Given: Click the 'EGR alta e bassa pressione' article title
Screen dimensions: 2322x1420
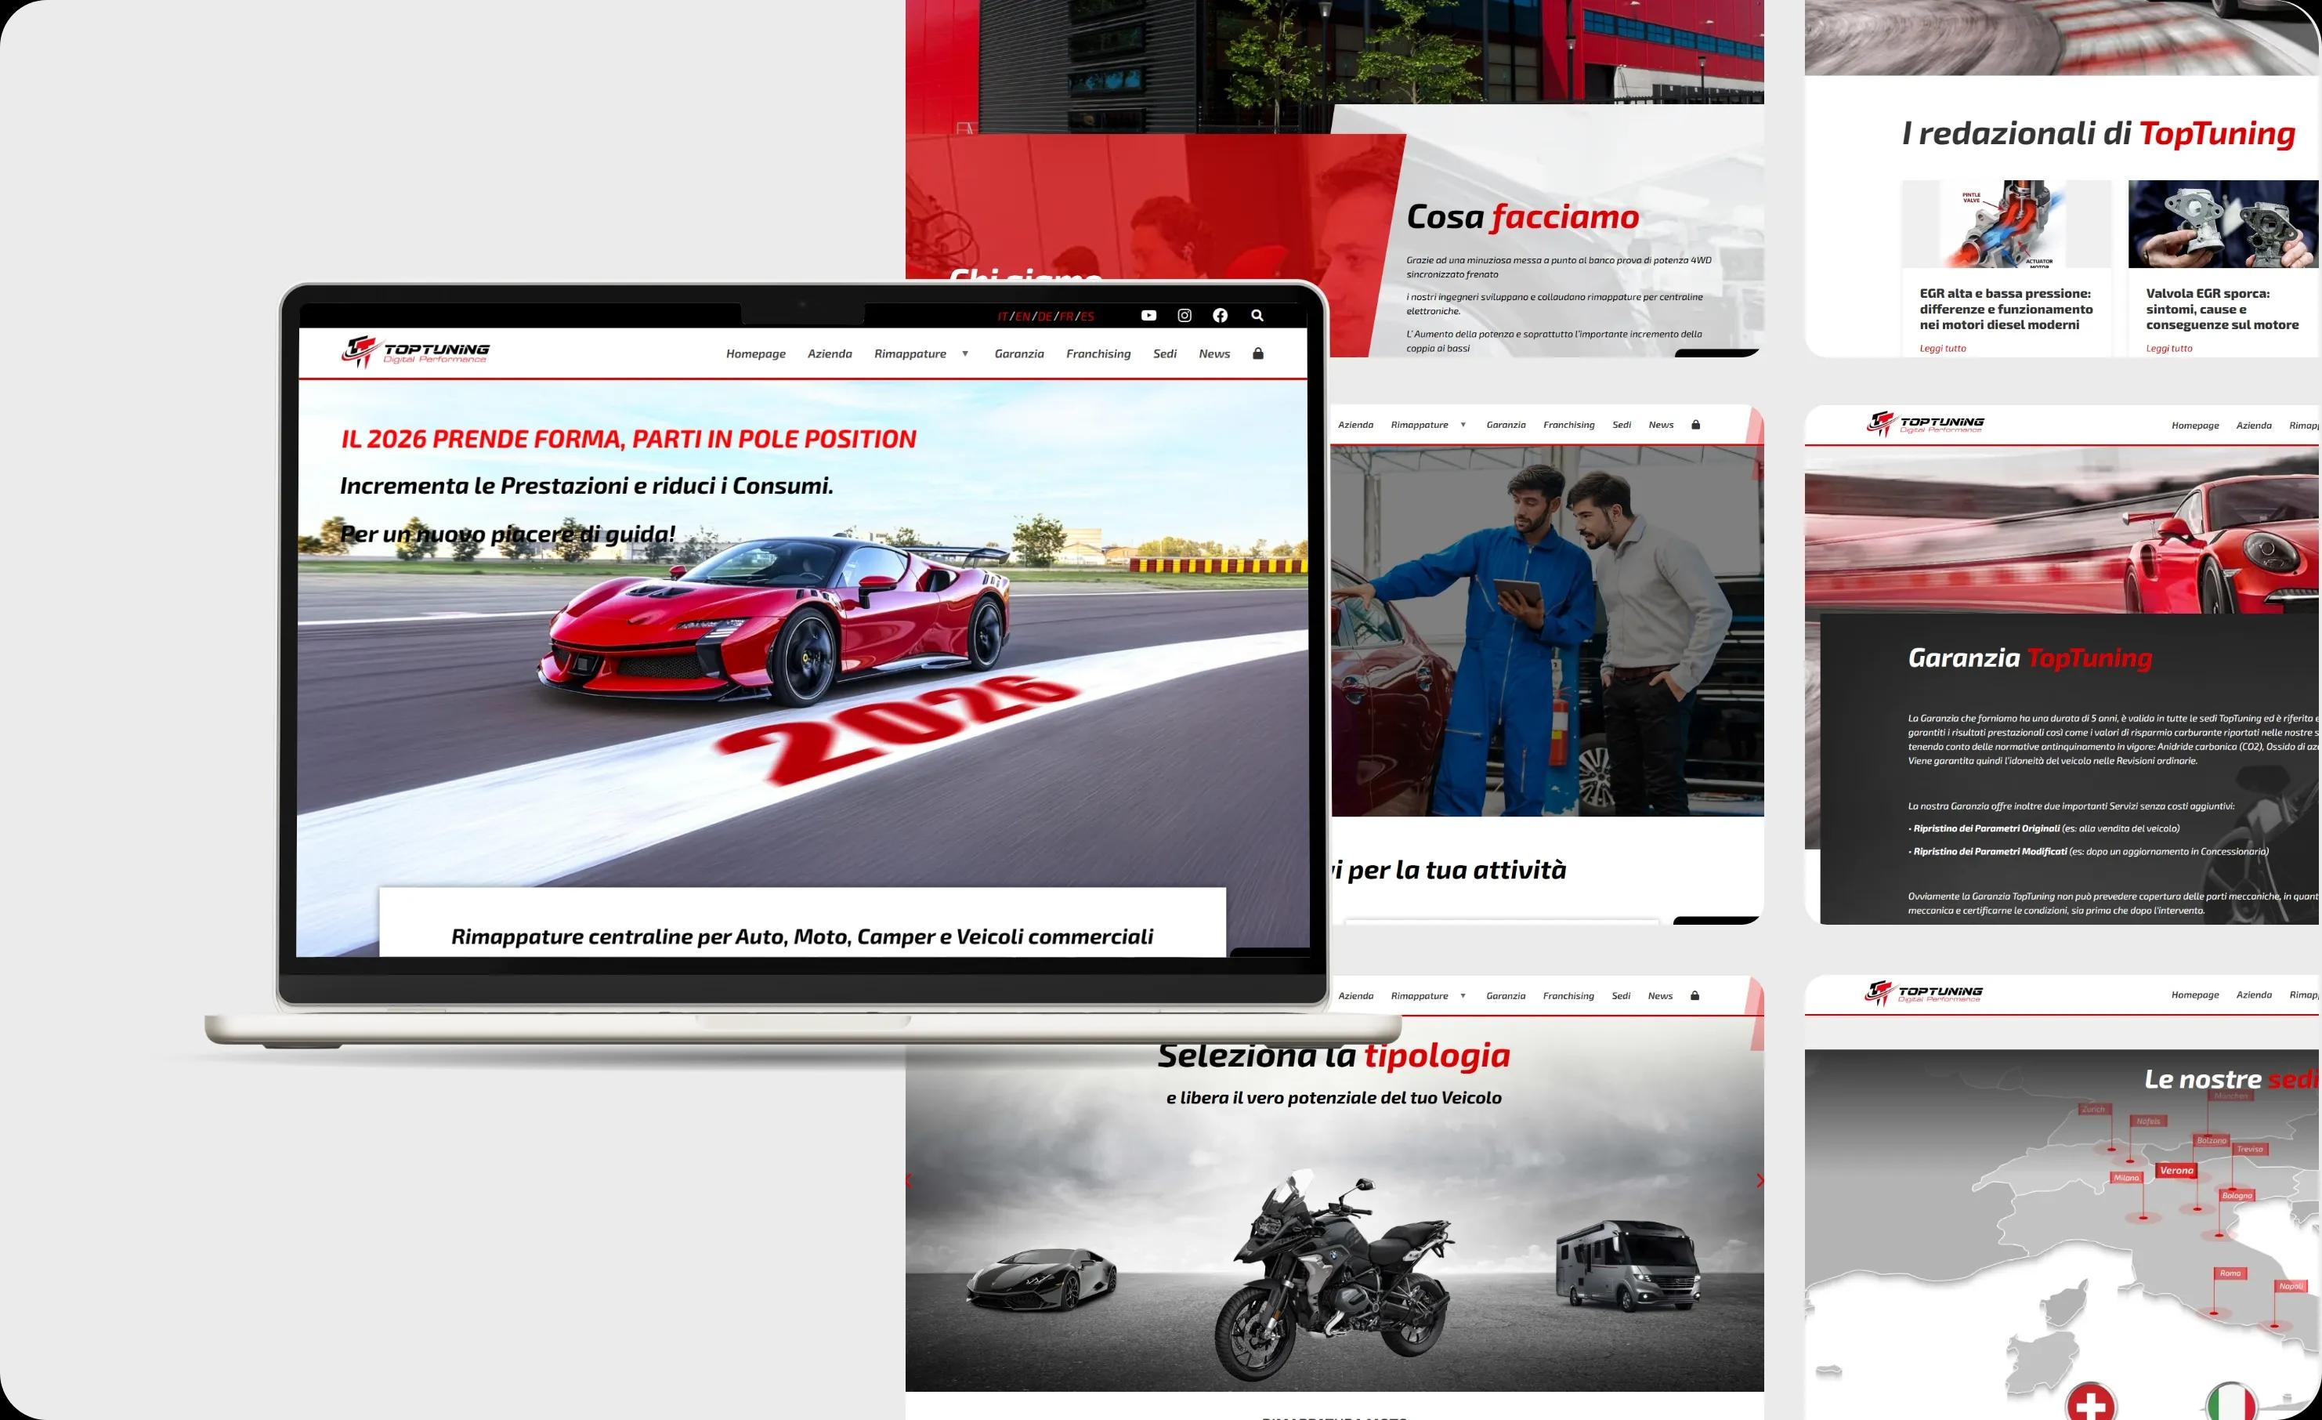Looking at the screenshot, I should (2006, 310).
